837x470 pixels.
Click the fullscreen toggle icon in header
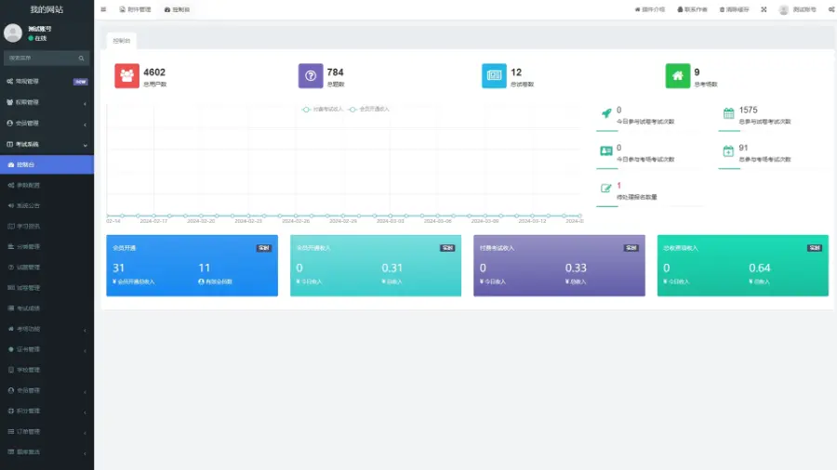pos(764,9)
